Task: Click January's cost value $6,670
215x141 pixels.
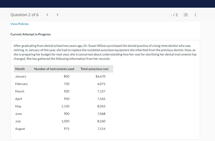Action: coord(100,76)
